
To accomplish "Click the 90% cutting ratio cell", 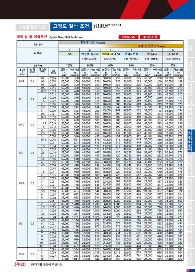I will [110, 65].
